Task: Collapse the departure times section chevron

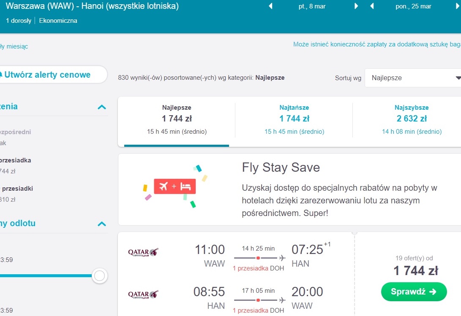Action: pyautogui.click(x=102, y=224)
